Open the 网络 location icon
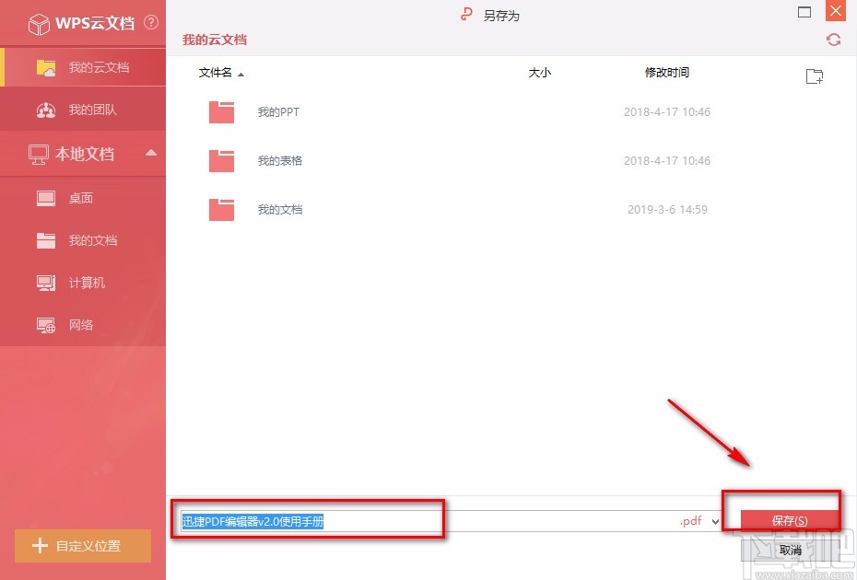Screen dimensions: 857x580 pos(45,324)
